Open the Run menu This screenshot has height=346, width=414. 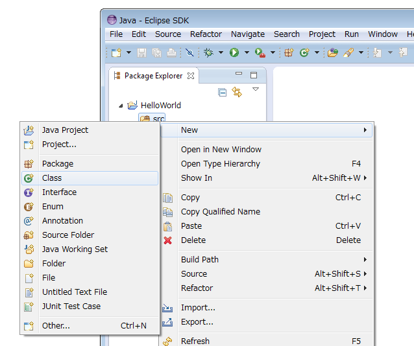click(352, 34)
